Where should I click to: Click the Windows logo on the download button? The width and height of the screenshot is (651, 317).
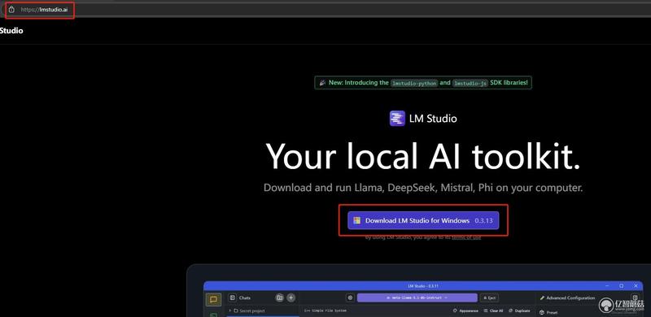357,221
